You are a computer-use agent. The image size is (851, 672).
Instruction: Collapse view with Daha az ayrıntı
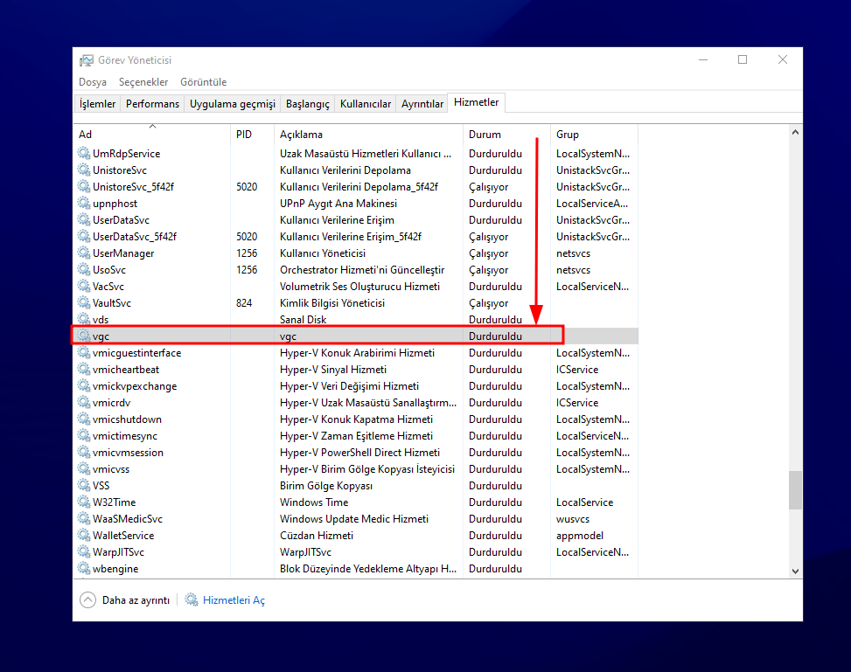pos(125,599)
